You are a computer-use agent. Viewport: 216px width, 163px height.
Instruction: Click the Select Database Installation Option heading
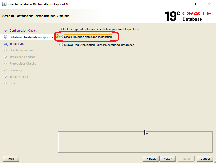pyautogui.click(x=36, y=16)
